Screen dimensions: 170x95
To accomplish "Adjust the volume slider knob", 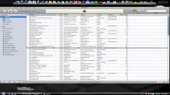I will tap(31, 11).
